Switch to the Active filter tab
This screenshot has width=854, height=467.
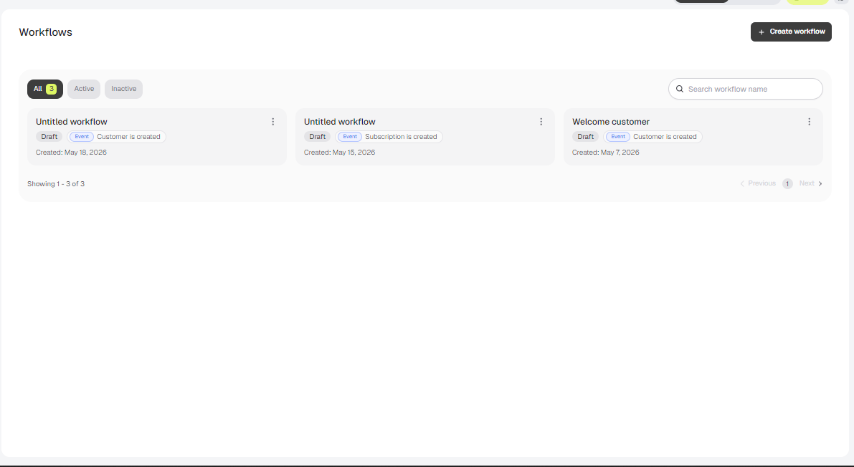84,89
